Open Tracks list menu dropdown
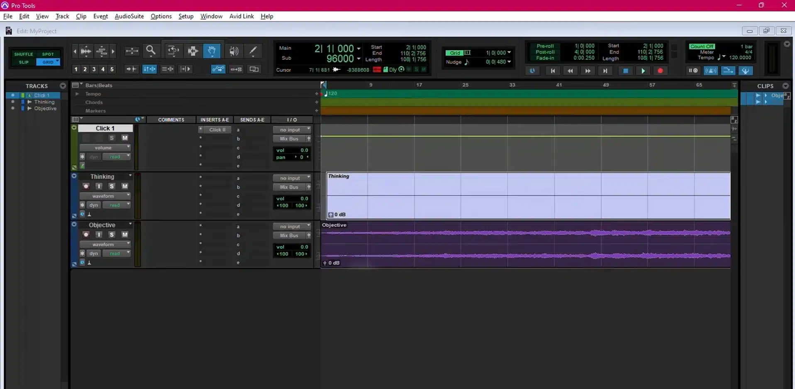The width and height of the screenshot is (795, 389). (63, 86)
